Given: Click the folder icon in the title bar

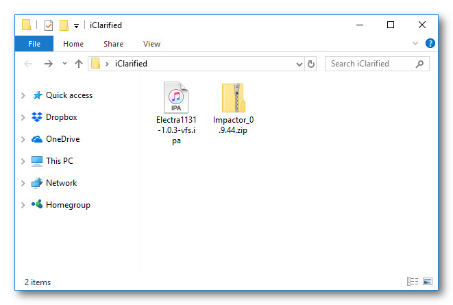Looking at the screenshot, I should (26, 25).
